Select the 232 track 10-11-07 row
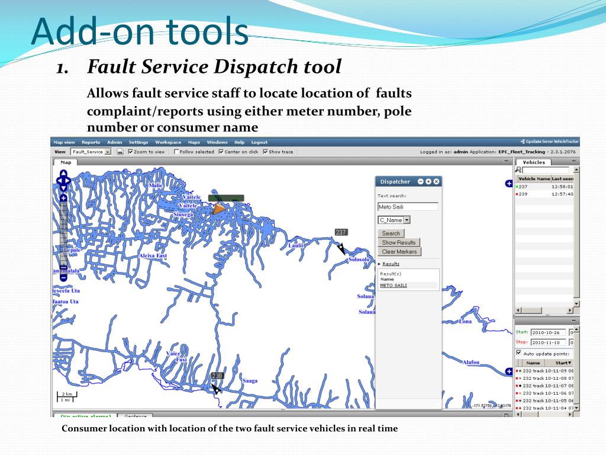 (544, 386)
